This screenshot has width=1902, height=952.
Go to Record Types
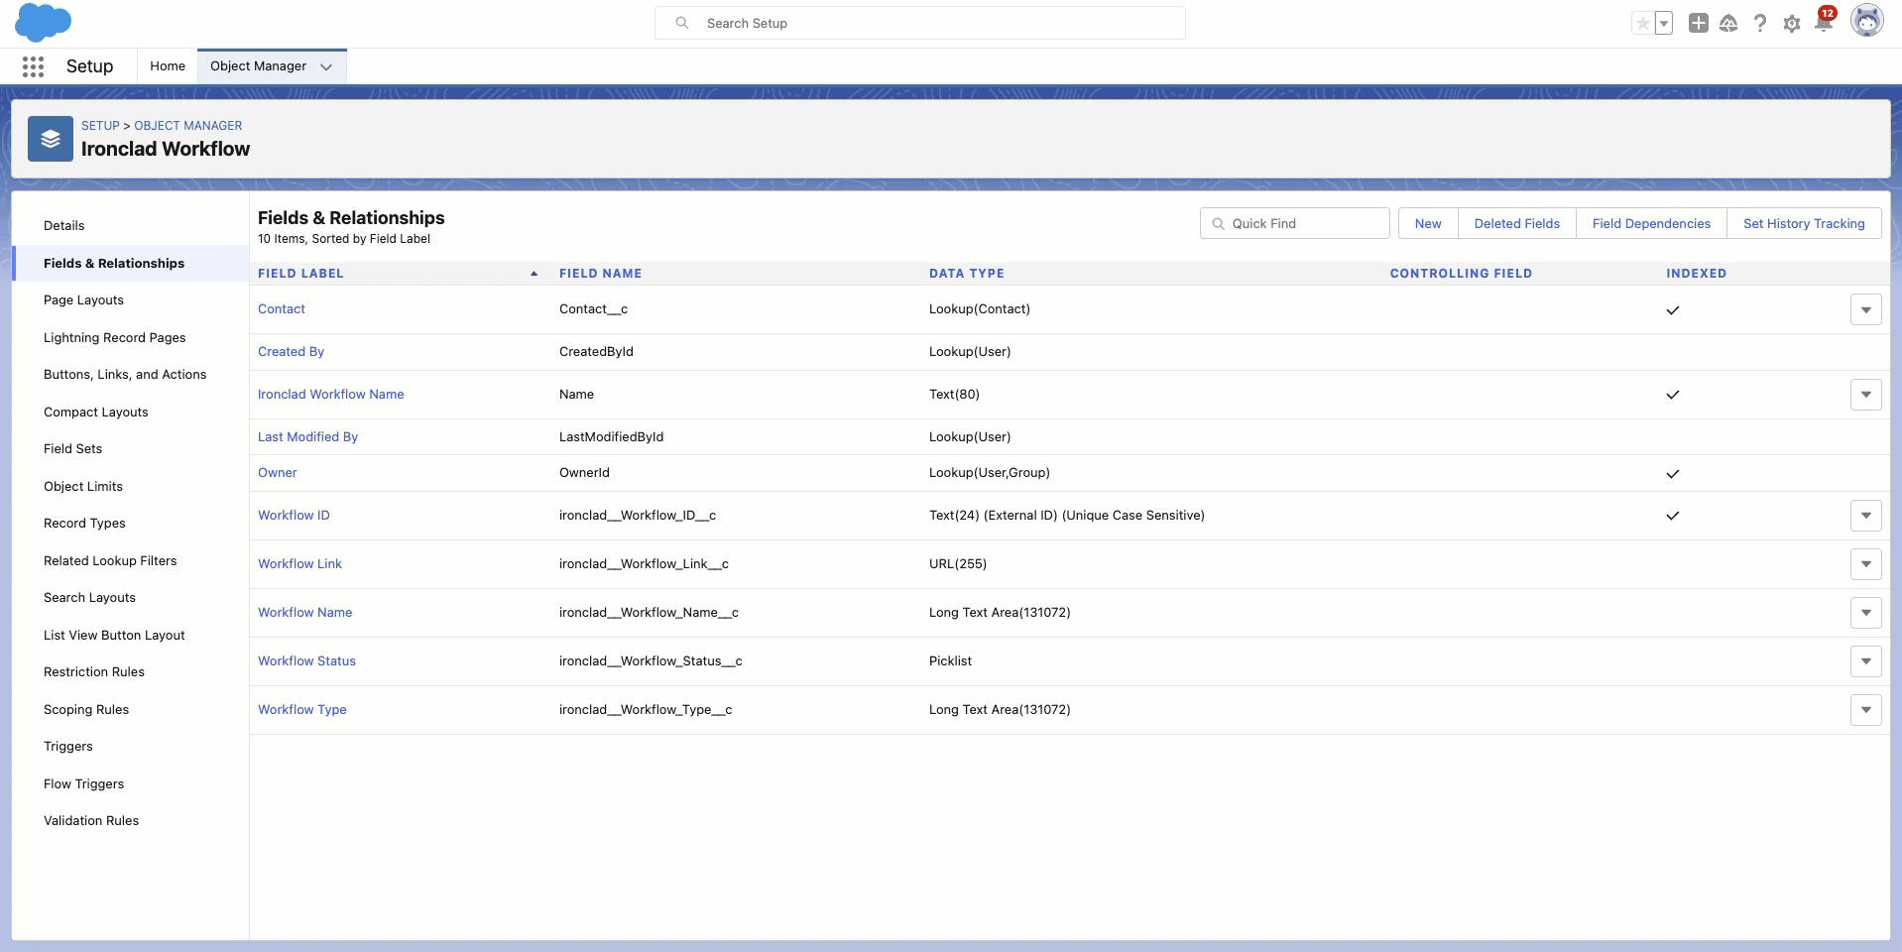click(x=84, y=524)
